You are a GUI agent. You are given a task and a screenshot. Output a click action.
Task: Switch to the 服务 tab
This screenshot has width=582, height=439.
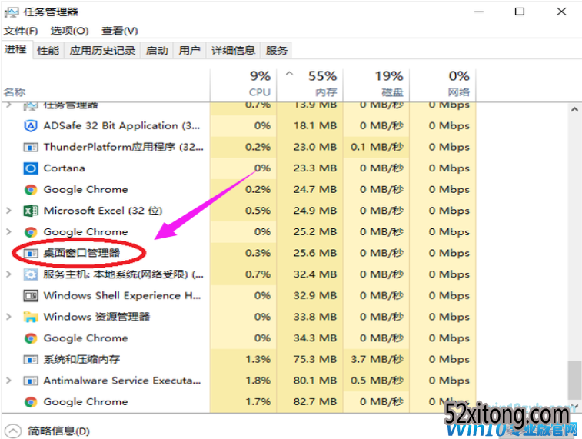(x=277, y=50)
